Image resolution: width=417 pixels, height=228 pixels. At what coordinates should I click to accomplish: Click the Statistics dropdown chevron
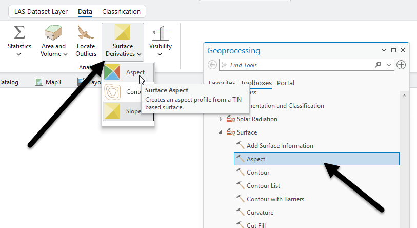click(x=18, y=54)
